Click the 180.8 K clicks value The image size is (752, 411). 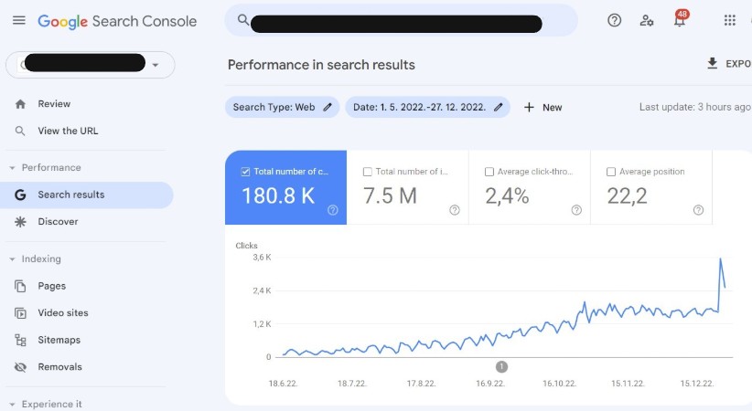click(278, 196)
